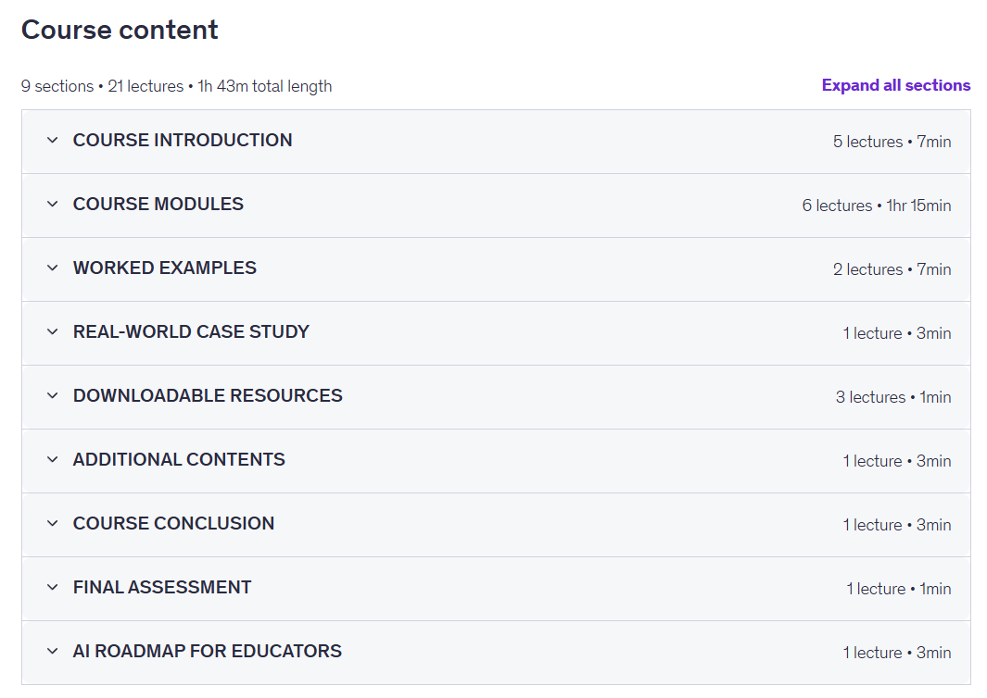This screenshot has height=698, width=987.
Task: Expand the DOWNLOADABLE RESOURCES chevron
Action: click(x=53, y=395)
